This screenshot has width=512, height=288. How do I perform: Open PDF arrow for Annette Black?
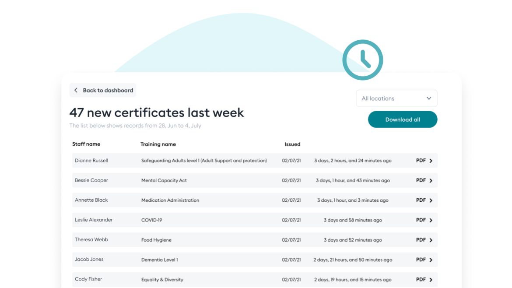431,200
